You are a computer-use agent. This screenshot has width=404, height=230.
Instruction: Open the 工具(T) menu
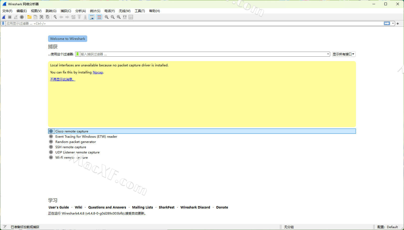click(140, 11)
